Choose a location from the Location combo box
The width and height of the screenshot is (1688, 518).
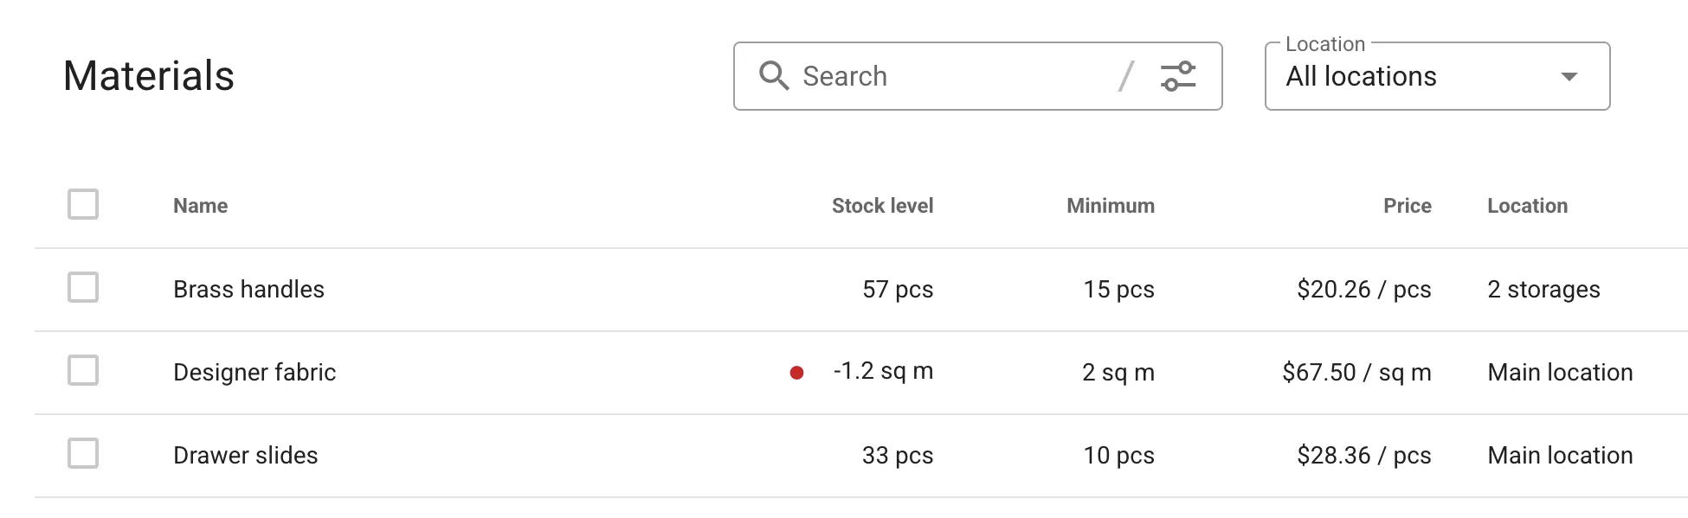(x=1435, y=76)
